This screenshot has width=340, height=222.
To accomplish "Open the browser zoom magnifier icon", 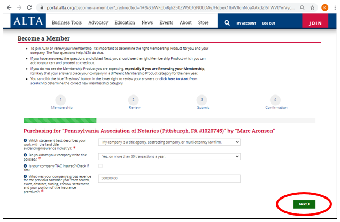I will pos(302,8).
